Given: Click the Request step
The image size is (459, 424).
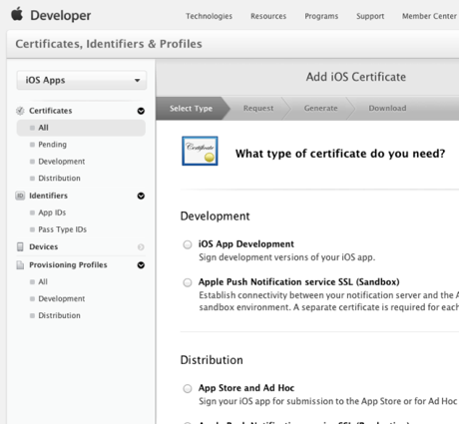Looking at the screenshot, I should [258, 109].
